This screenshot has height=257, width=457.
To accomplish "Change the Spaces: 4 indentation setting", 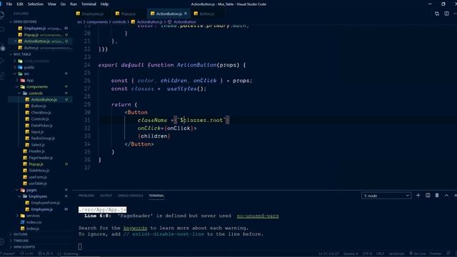I will coord(351,253).
